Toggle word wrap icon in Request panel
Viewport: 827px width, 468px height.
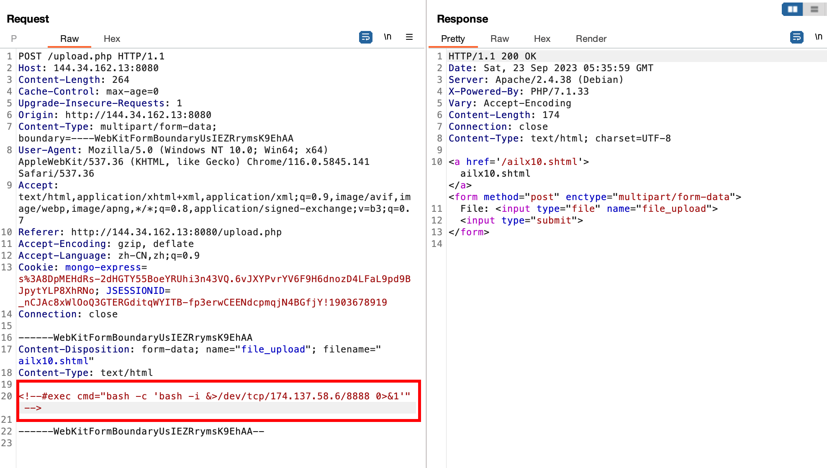(x=365, y=37)
